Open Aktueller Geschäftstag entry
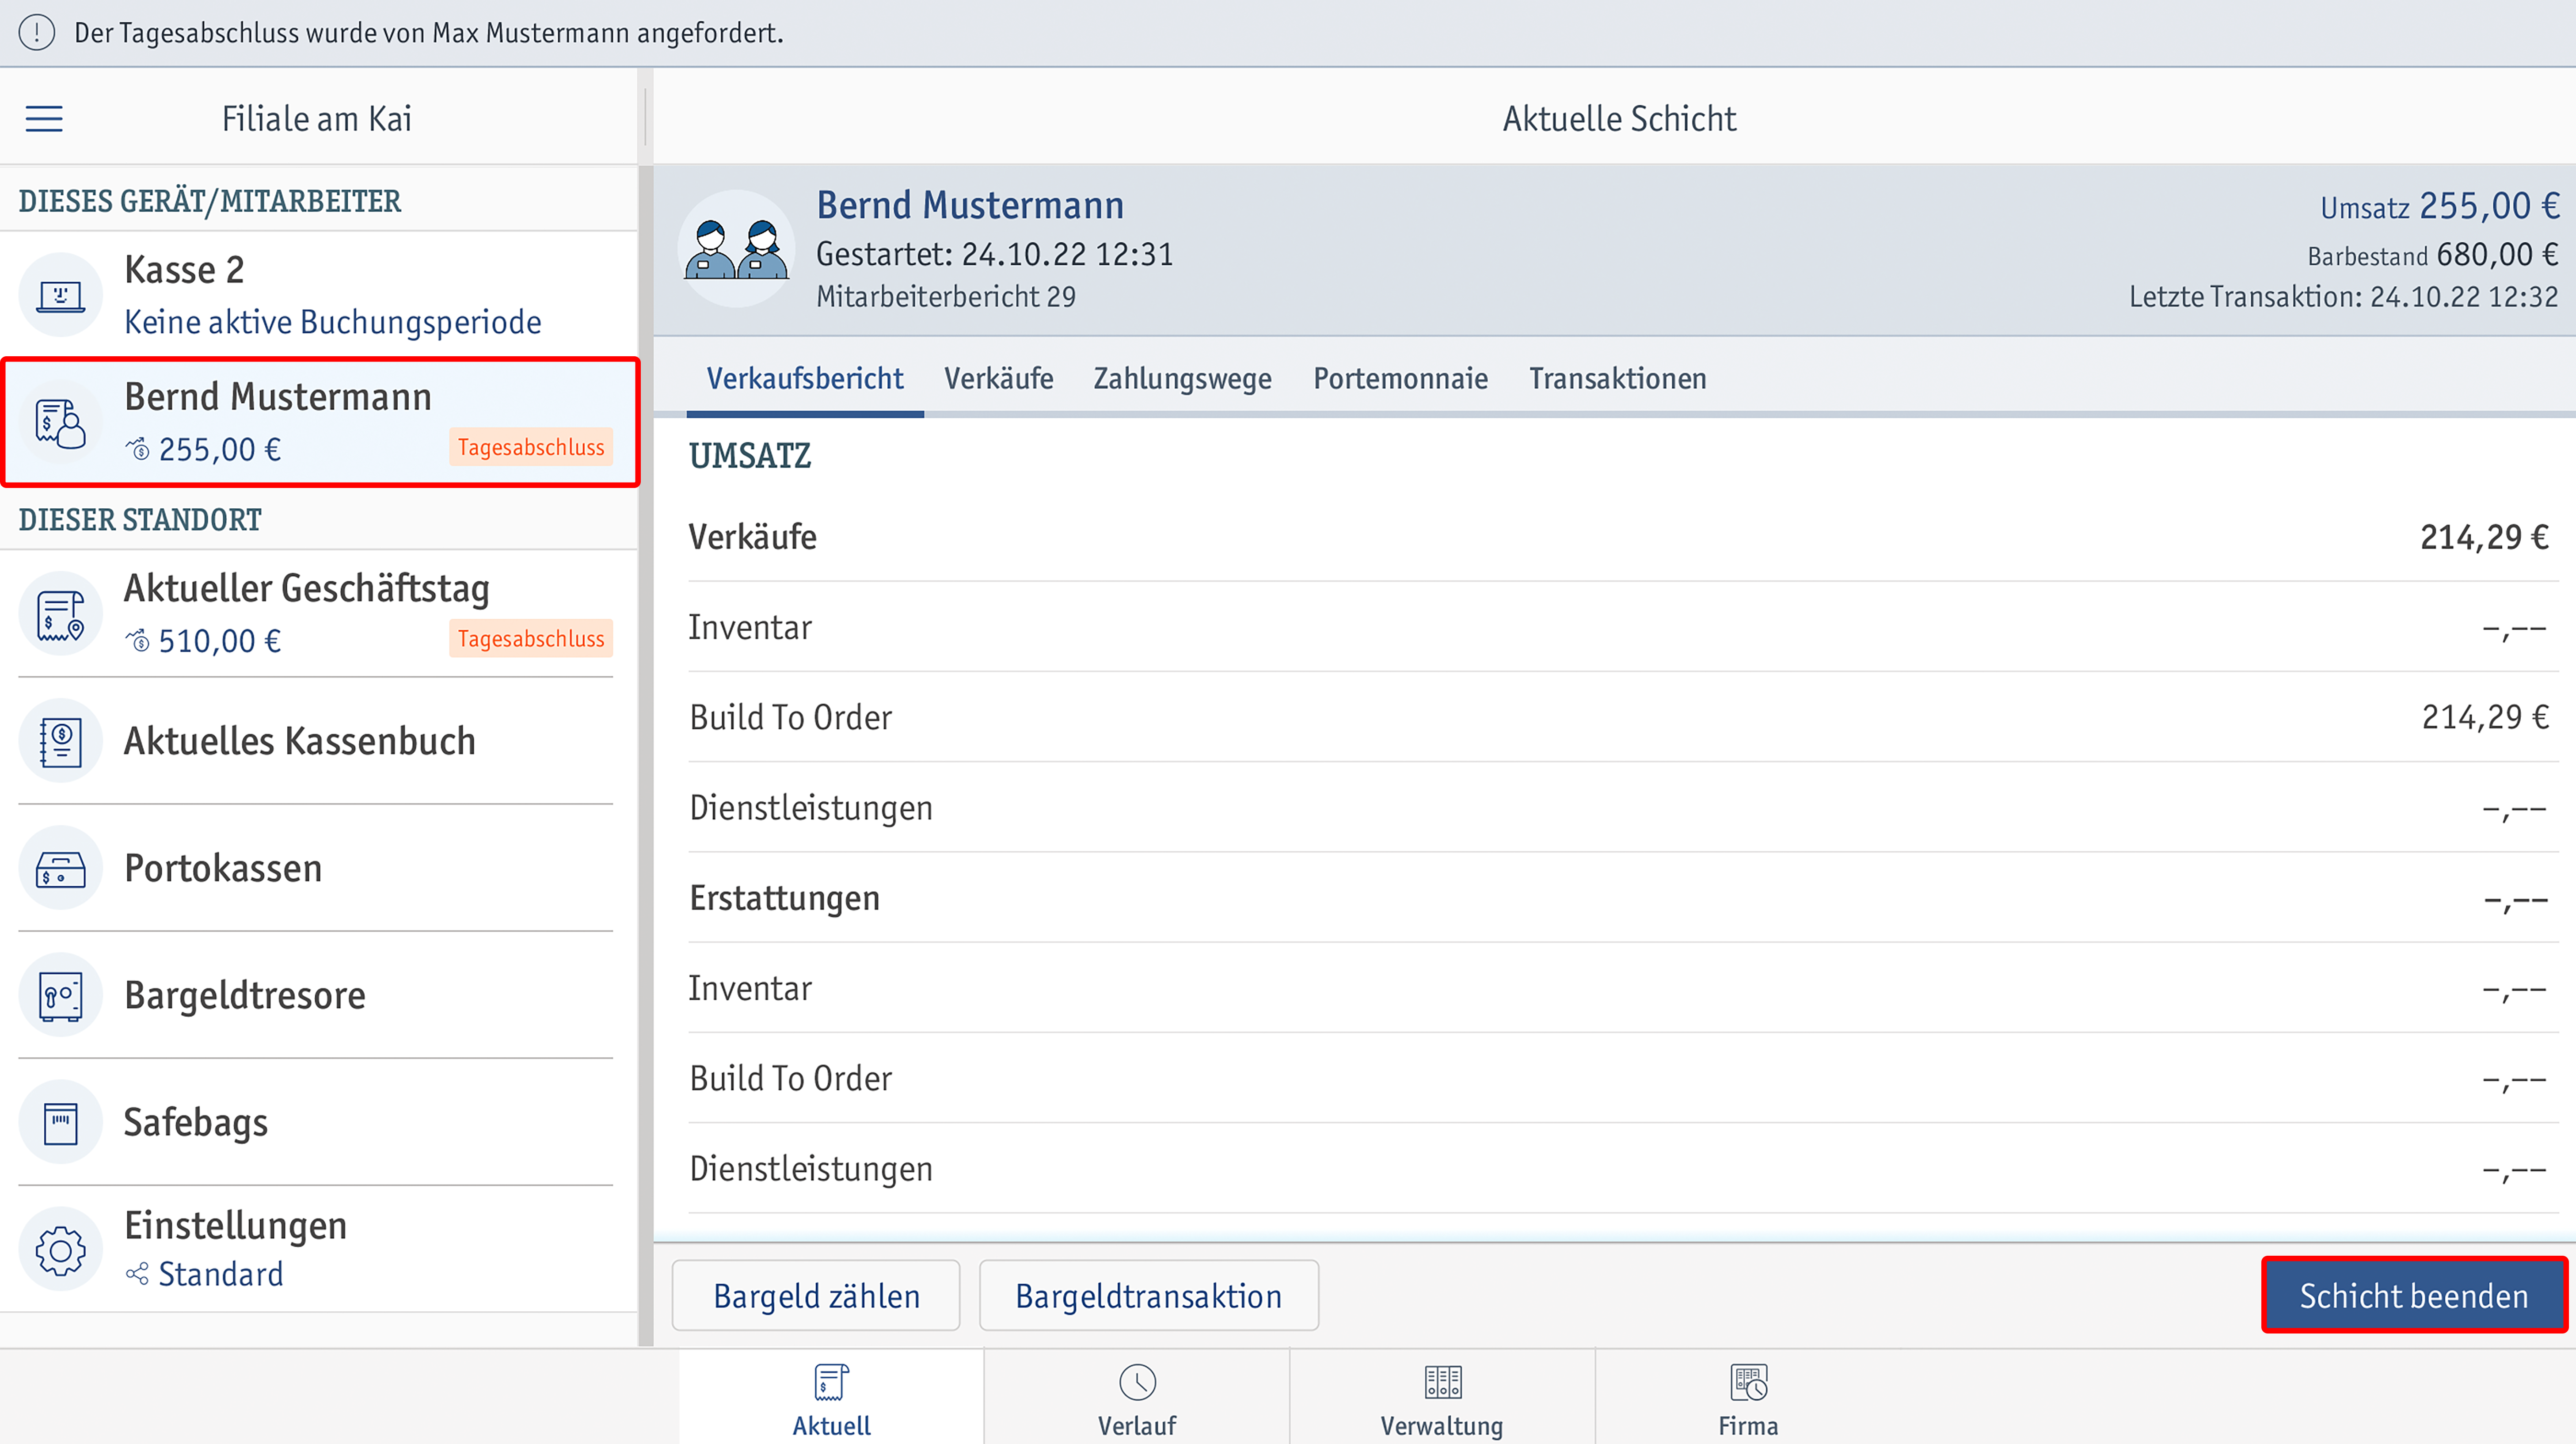The image size is (2576, 1444). (318, 613)
